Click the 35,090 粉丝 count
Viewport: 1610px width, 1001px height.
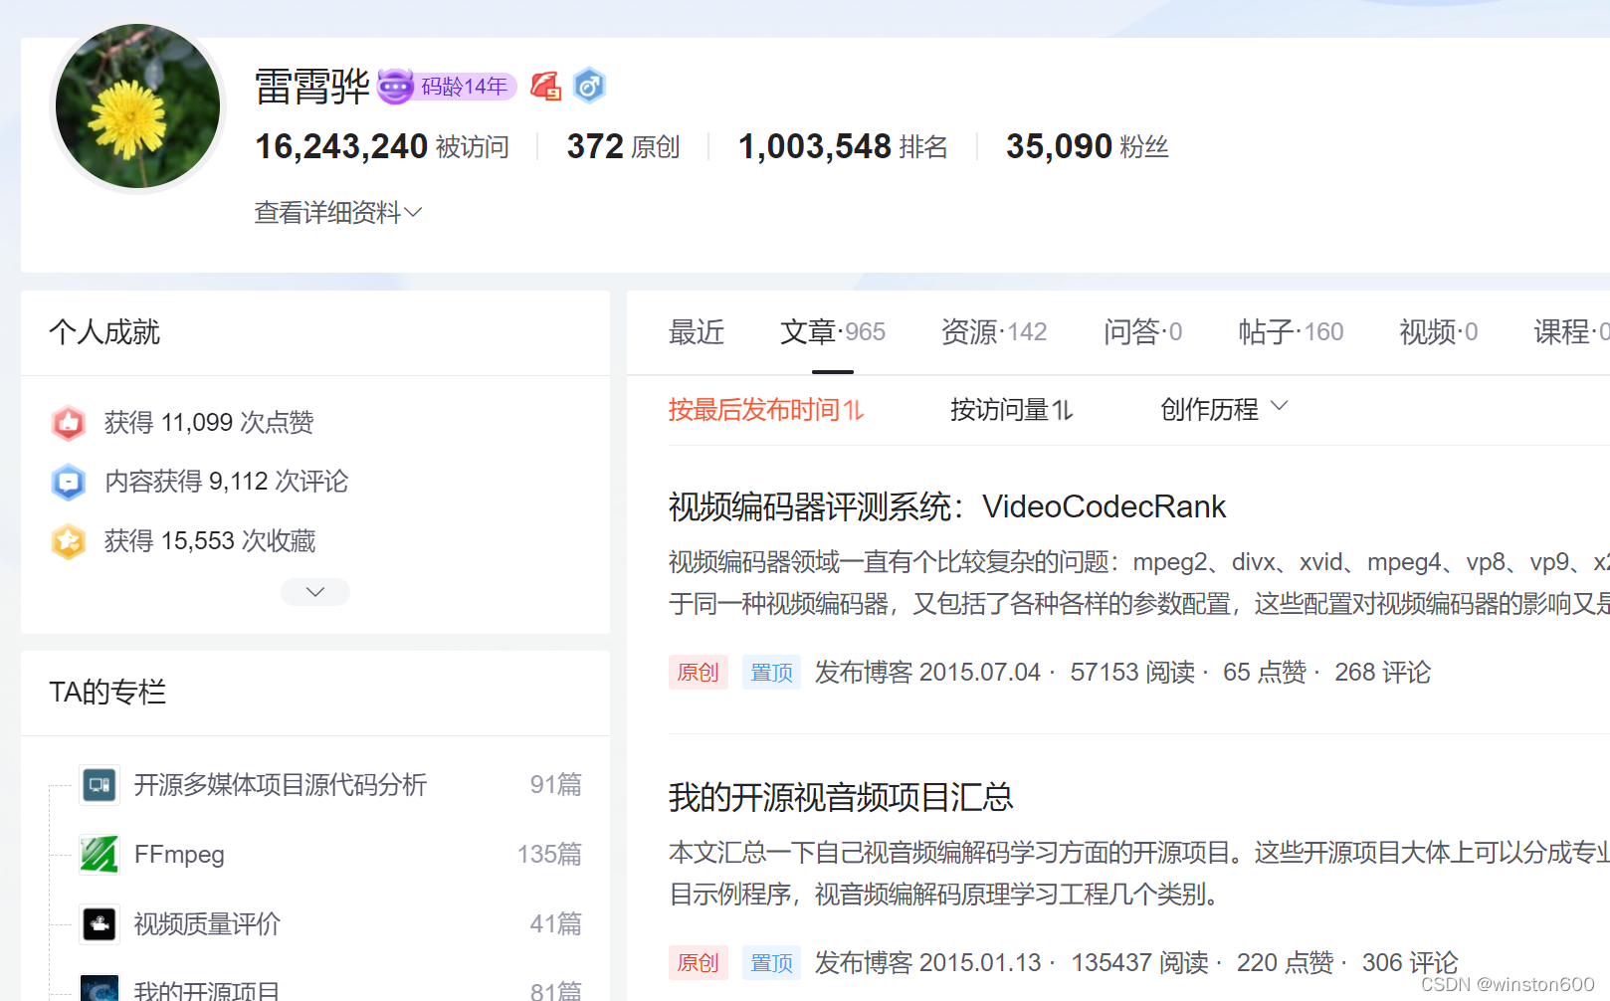tap(1087, 146)
